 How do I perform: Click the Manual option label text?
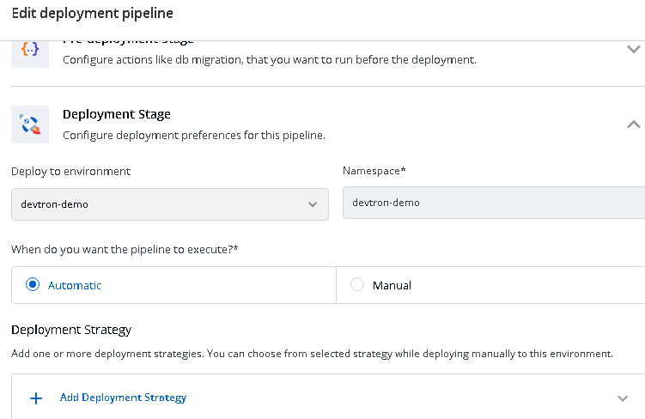coord(392,285)
